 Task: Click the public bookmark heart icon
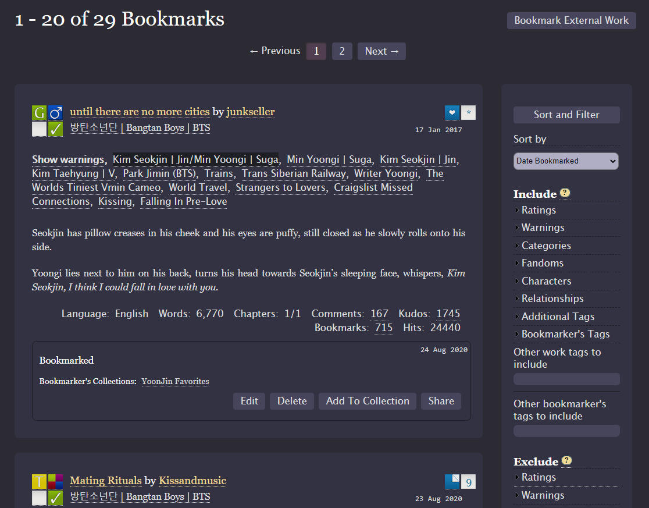(x=452, y=112)
